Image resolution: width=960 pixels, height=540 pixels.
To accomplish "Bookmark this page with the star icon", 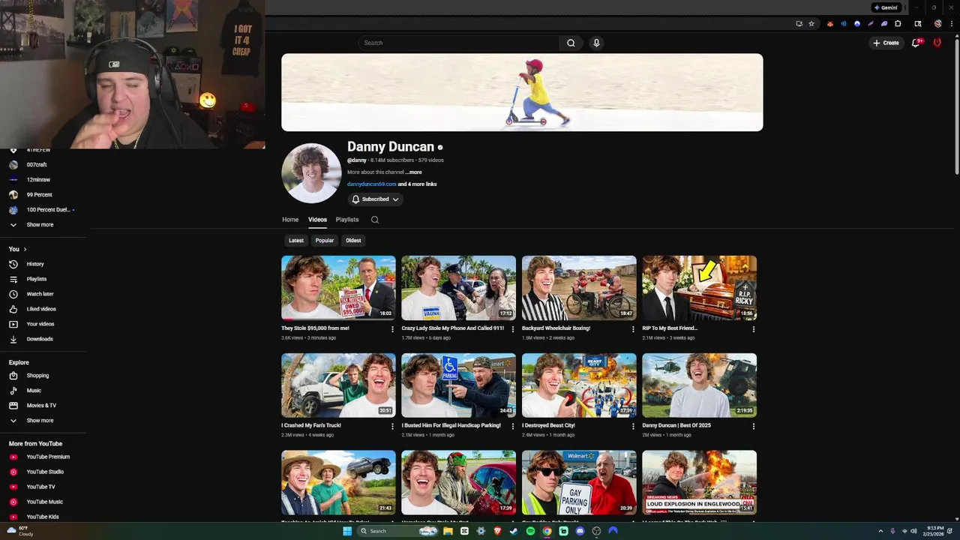I will (x=811, y=24).
